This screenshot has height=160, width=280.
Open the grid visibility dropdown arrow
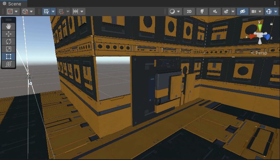(53, 11)
